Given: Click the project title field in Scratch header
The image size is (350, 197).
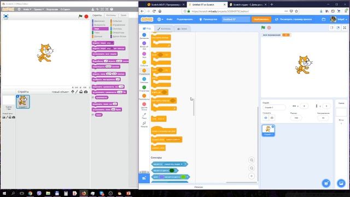Looking at the screenshot, I should point(236,20).
